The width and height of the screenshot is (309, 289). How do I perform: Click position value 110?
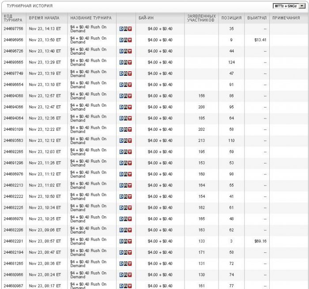[231, 141]
